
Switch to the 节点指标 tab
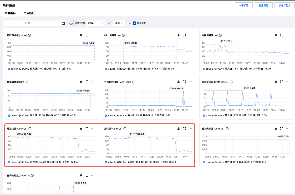tap(29, 13)
